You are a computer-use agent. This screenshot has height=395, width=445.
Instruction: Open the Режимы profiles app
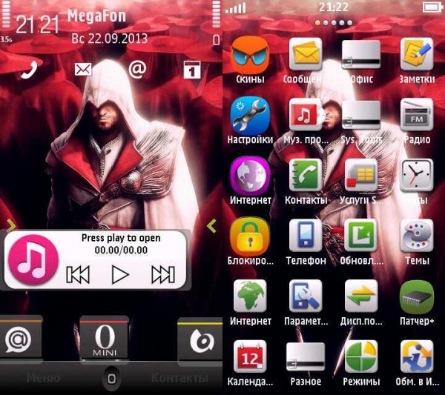point(361,356)
